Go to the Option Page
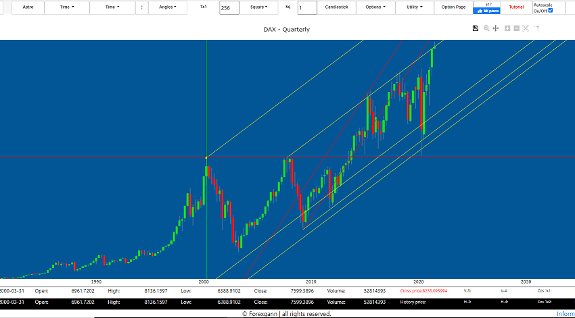575x318 pixels. (x=453, y=7)
